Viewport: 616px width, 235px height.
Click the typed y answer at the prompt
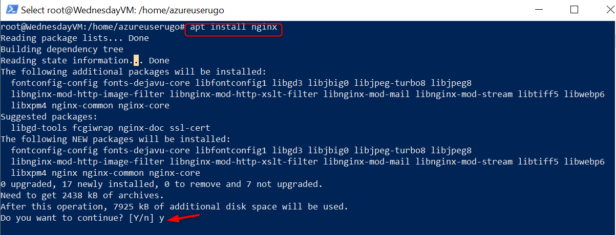[161, 218]
